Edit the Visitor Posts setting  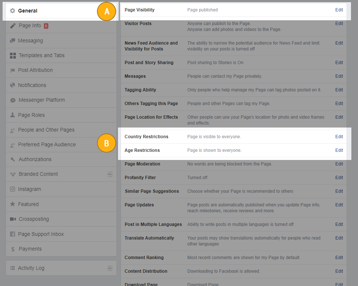[x=339, y=24]
